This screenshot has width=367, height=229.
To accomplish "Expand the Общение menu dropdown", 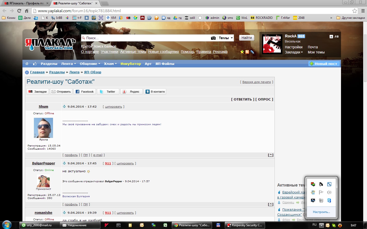I will pos(90,64).
